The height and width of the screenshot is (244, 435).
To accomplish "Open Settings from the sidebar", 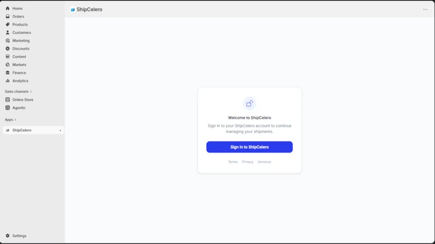I will (20, 236).
